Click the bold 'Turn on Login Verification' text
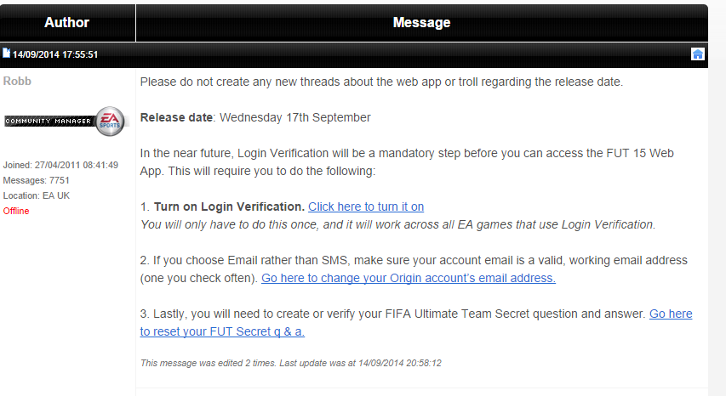Viewport: 726px width, 396px height. (229, 206)
